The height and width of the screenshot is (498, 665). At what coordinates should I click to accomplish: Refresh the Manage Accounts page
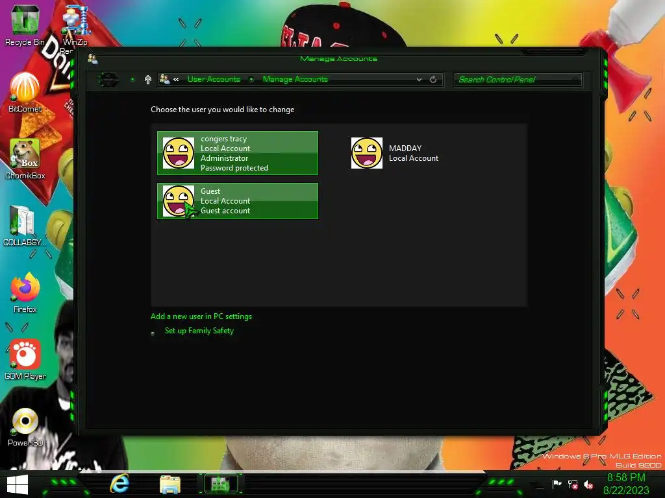[433, 80]
